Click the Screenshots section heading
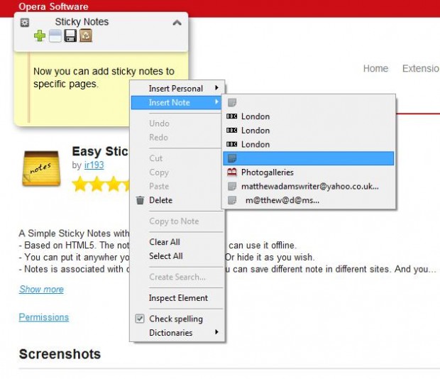Image resolution: width=440 pixels, height=379 pixels. (x=60, y=354)
